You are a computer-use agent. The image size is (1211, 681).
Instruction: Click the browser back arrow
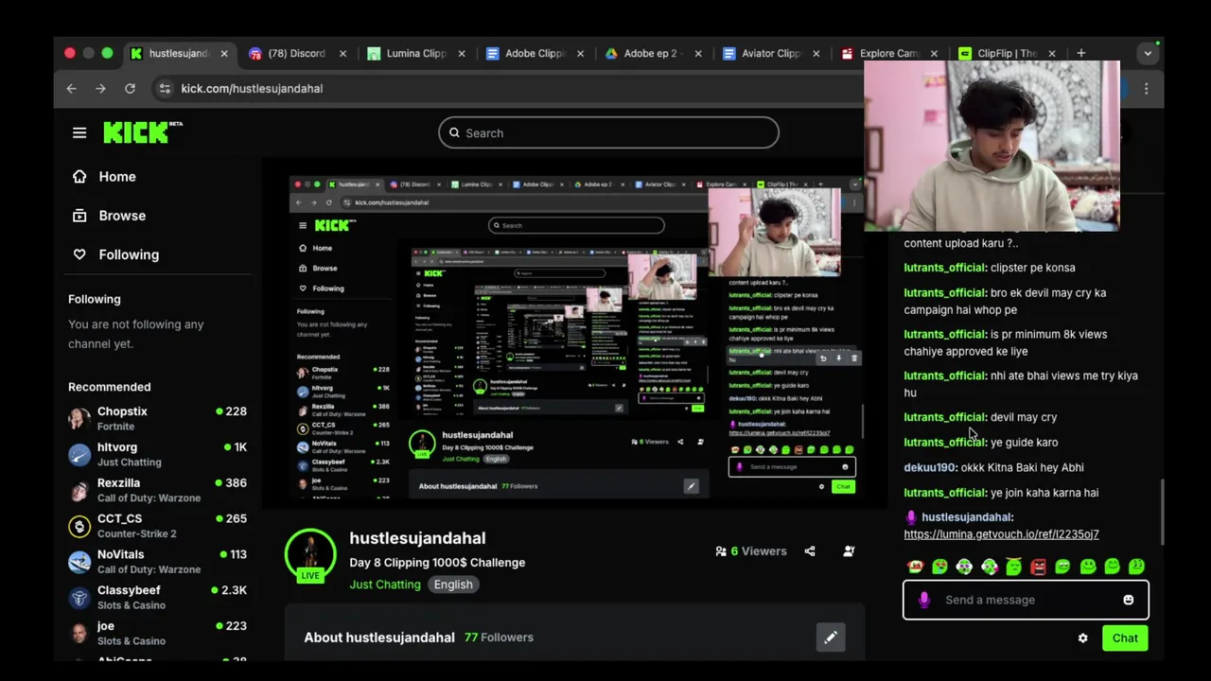click(x=72, y=88)
